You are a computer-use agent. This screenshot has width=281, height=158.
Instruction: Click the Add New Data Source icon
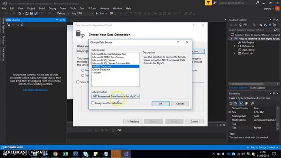[9, 25]
